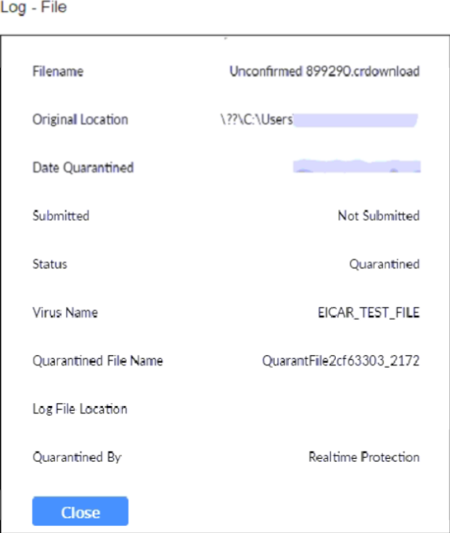The image size is (450, 533).
Task: Click the Submitted field label
Action: 61,216
